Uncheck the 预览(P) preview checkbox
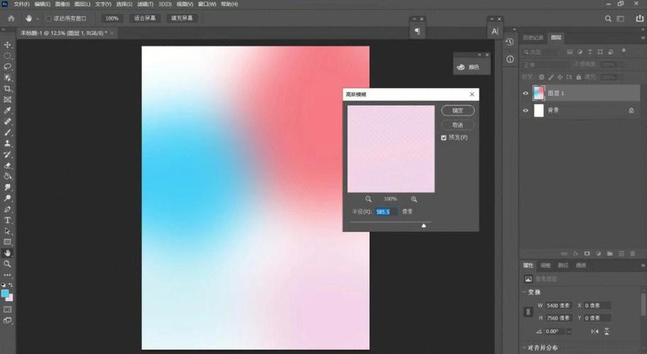The image size is (647, 354). 444,137
